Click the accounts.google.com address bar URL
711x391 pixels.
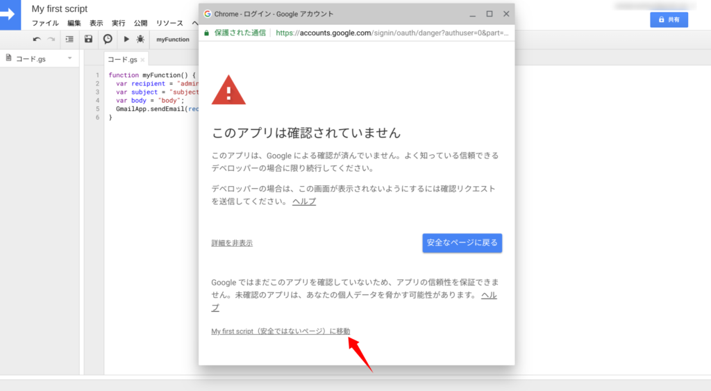pyautogui.click(x=392, y=32)
